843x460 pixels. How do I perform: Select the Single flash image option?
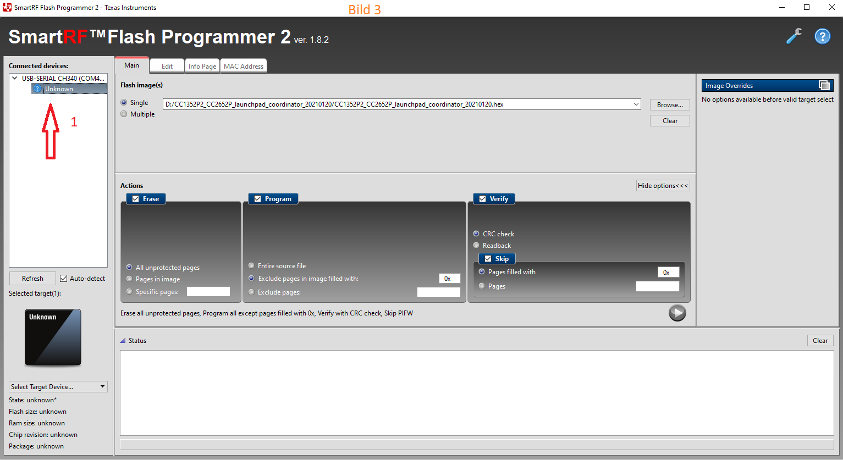(x=124, y=102)
